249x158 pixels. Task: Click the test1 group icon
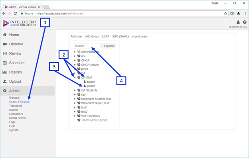click(x=79, y=107)
